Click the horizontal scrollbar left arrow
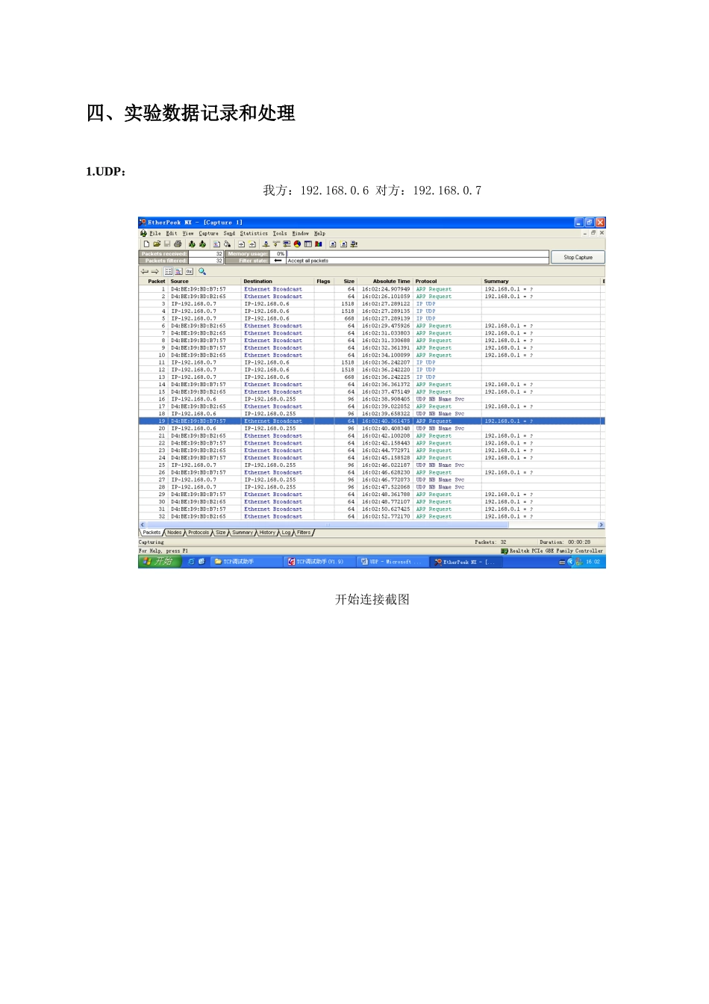Screen dimensions: 709x1004 142,525
